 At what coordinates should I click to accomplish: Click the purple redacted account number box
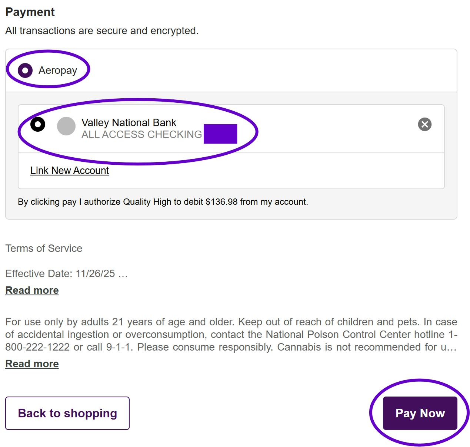click(x=220, y=134)
